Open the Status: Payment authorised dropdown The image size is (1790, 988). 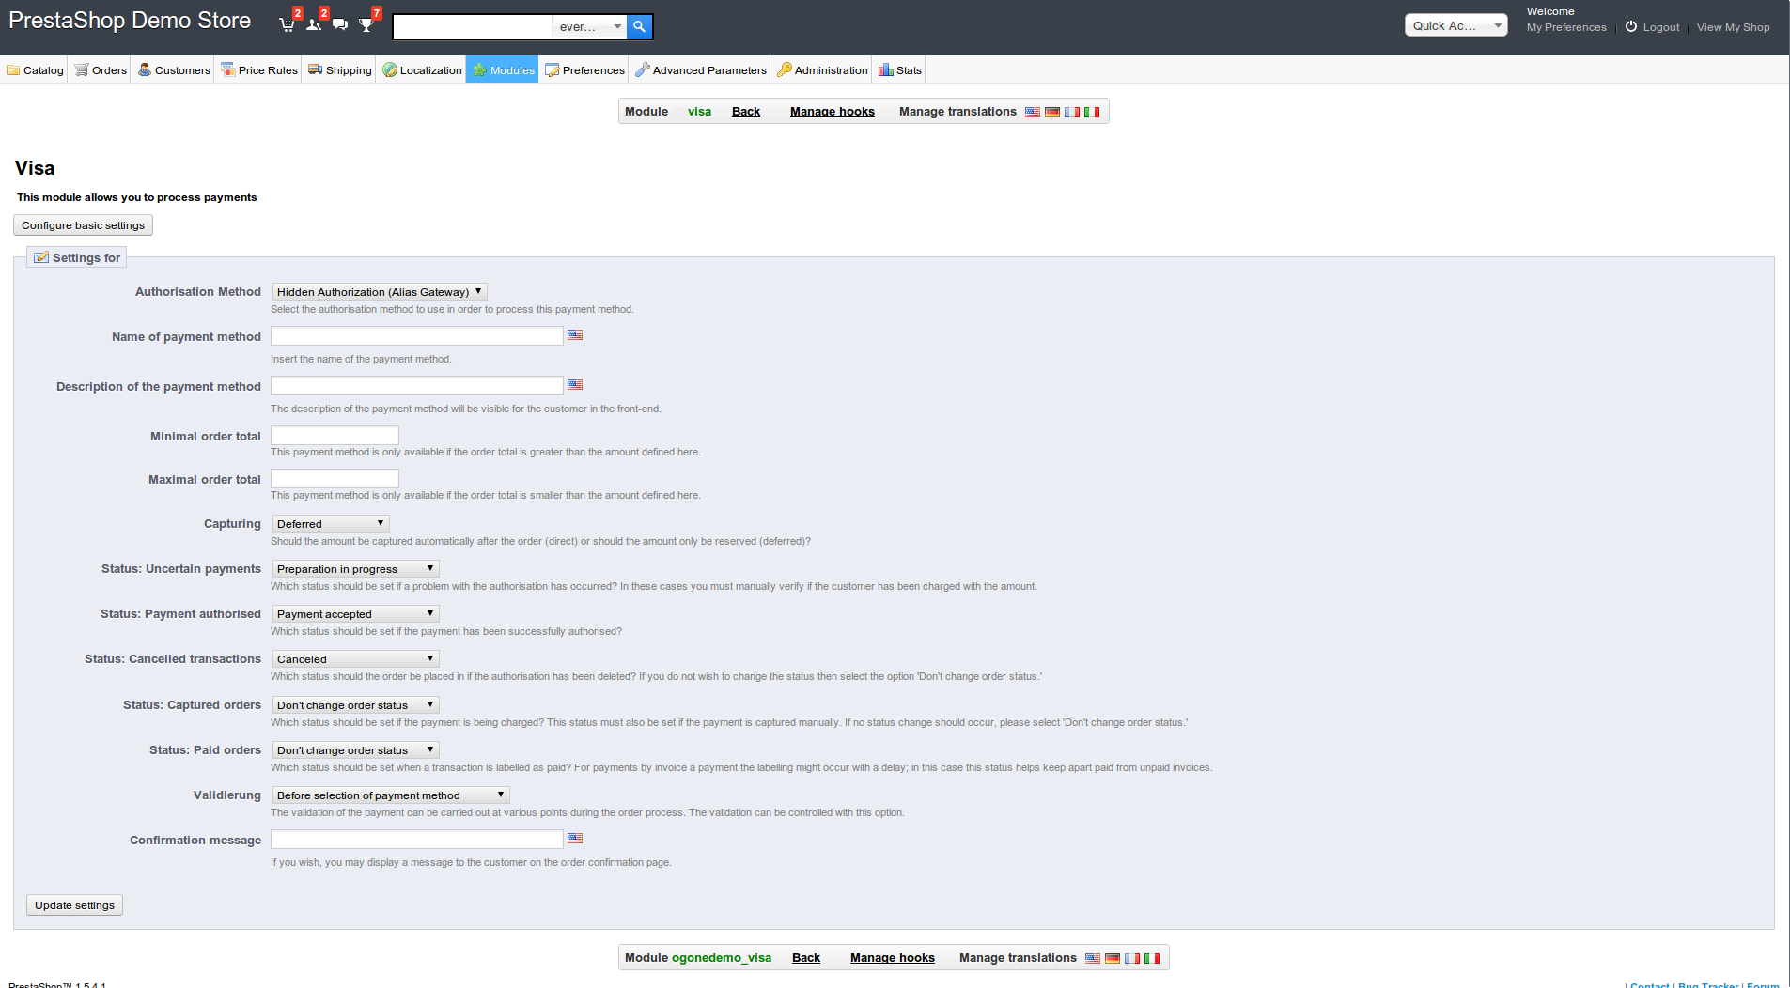coord(355,614)
